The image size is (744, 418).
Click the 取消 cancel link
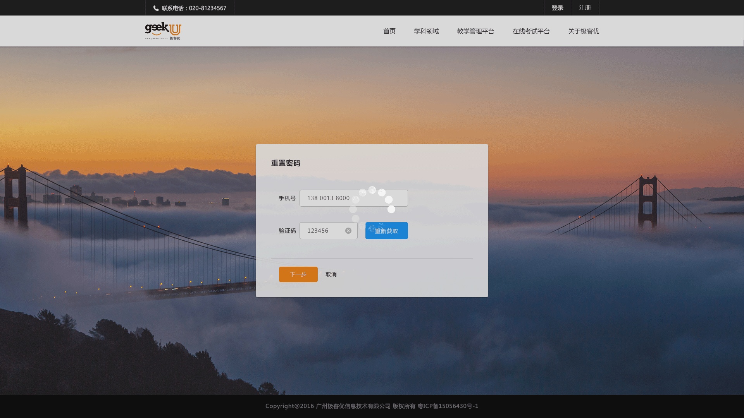[x=331, y=274]
